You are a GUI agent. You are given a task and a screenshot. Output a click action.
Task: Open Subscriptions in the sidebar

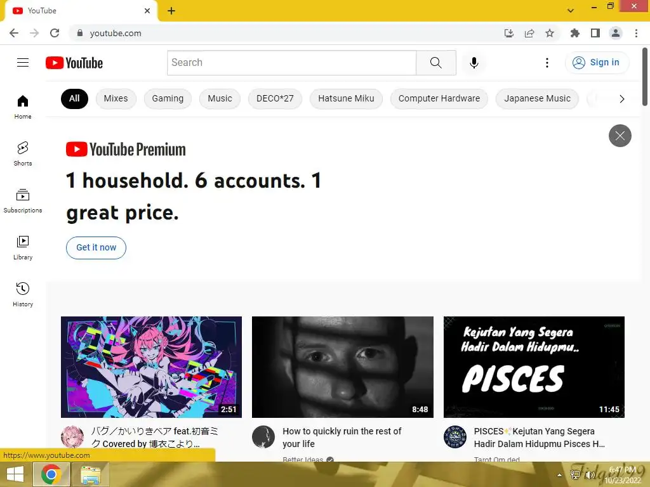pos(23,201)
